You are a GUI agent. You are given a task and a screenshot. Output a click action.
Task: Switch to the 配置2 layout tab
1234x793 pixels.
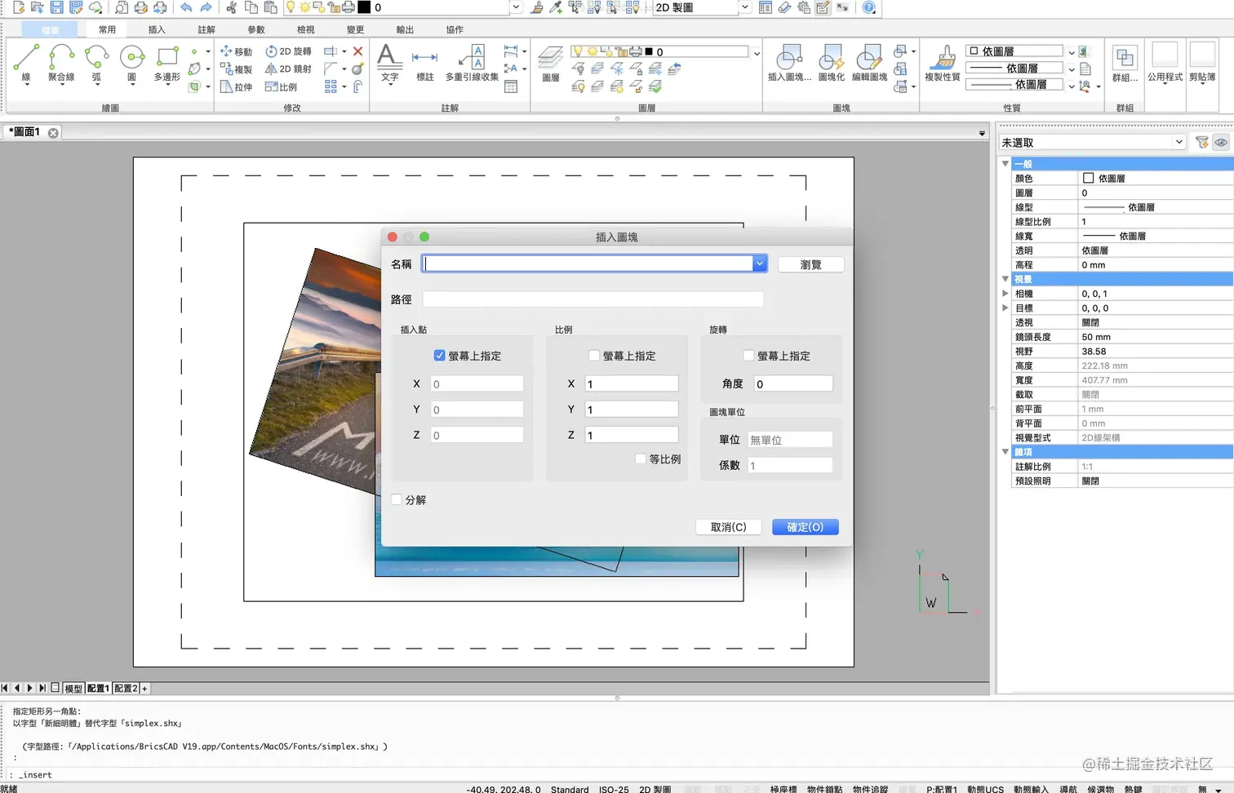pyautogui.click(x=126, y=689)
